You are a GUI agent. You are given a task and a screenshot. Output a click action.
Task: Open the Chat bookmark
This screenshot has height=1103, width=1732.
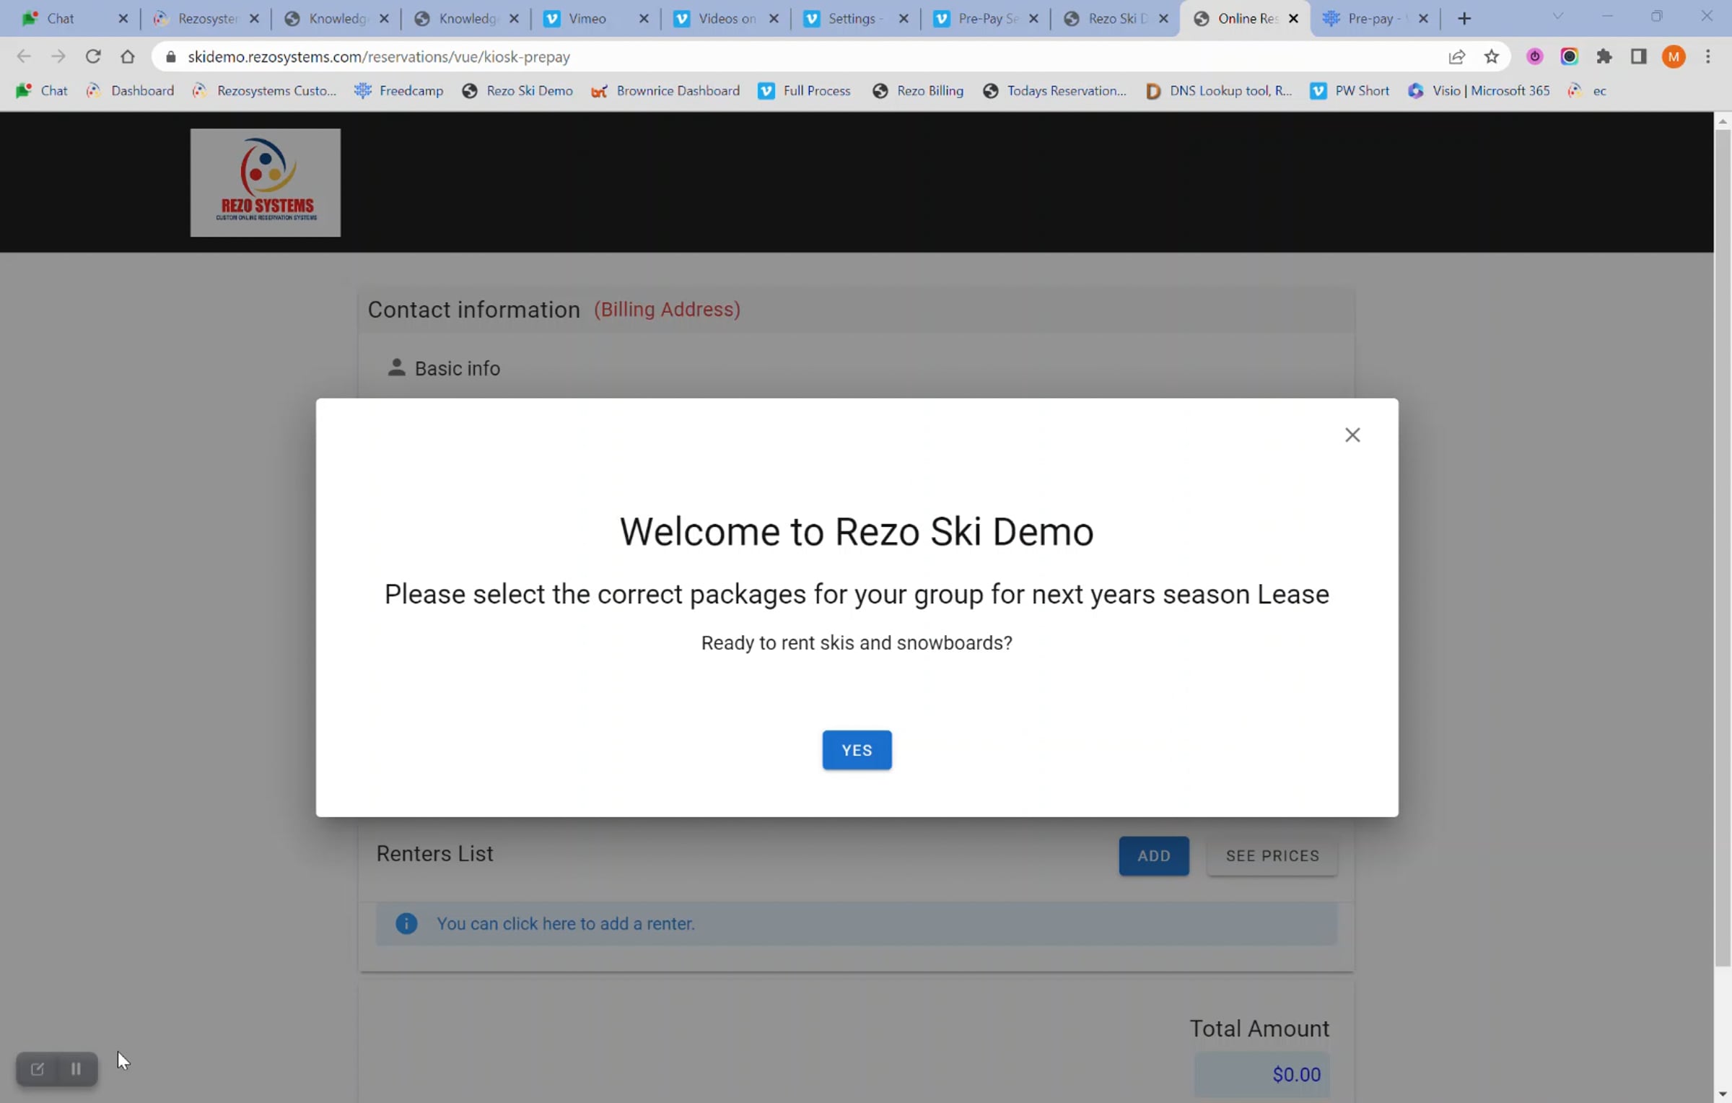coord(42,91)
